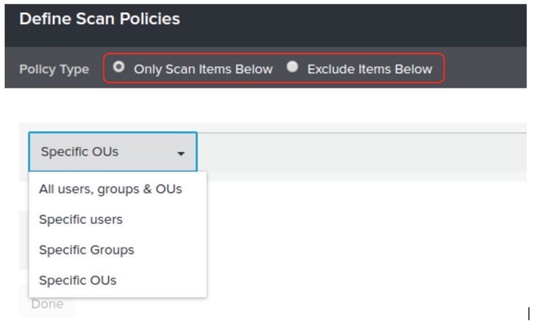Image resolution: width=549 pixels, height=324 pixels.
Task: Choose "All users, groups & OUs" from list
Action: [110, 189]
